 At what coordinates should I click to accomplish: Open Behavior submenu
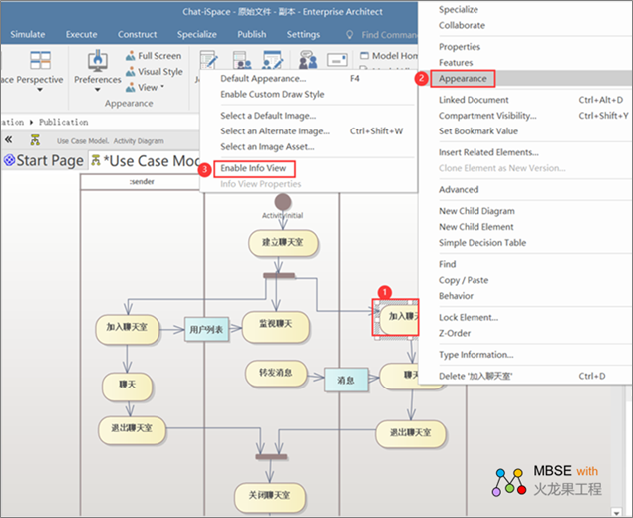pos(456,296)
